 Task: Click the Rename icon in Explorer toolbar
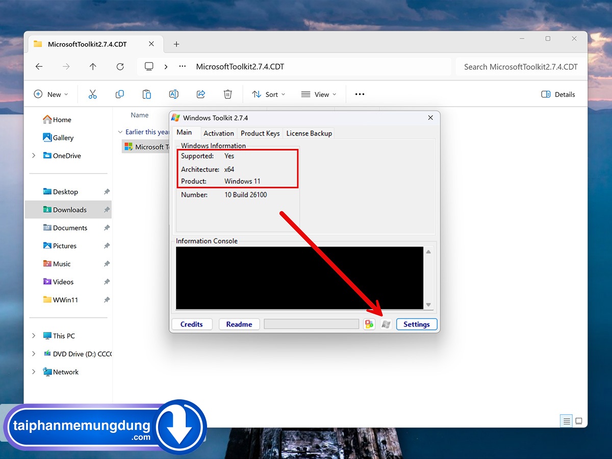(173, 94)
